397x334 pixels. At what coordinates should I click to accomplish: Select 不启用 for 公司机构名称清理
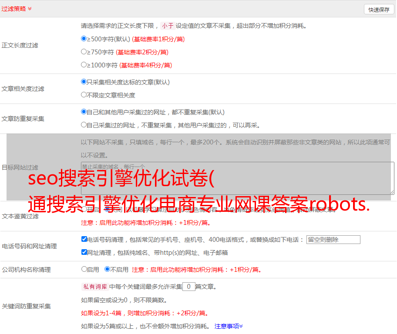point(107,269)
